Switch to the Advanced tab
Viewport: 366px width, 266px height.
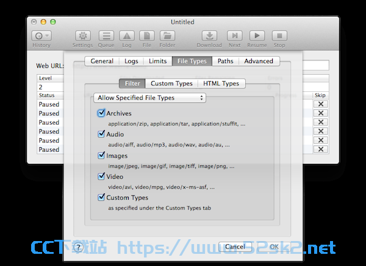point(259,61)
